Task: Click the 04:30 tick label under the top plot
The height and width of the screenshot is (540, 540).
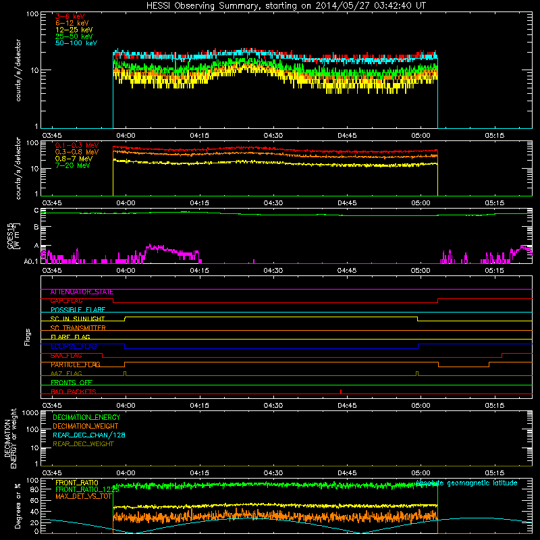Action: [x=273, y=136]
